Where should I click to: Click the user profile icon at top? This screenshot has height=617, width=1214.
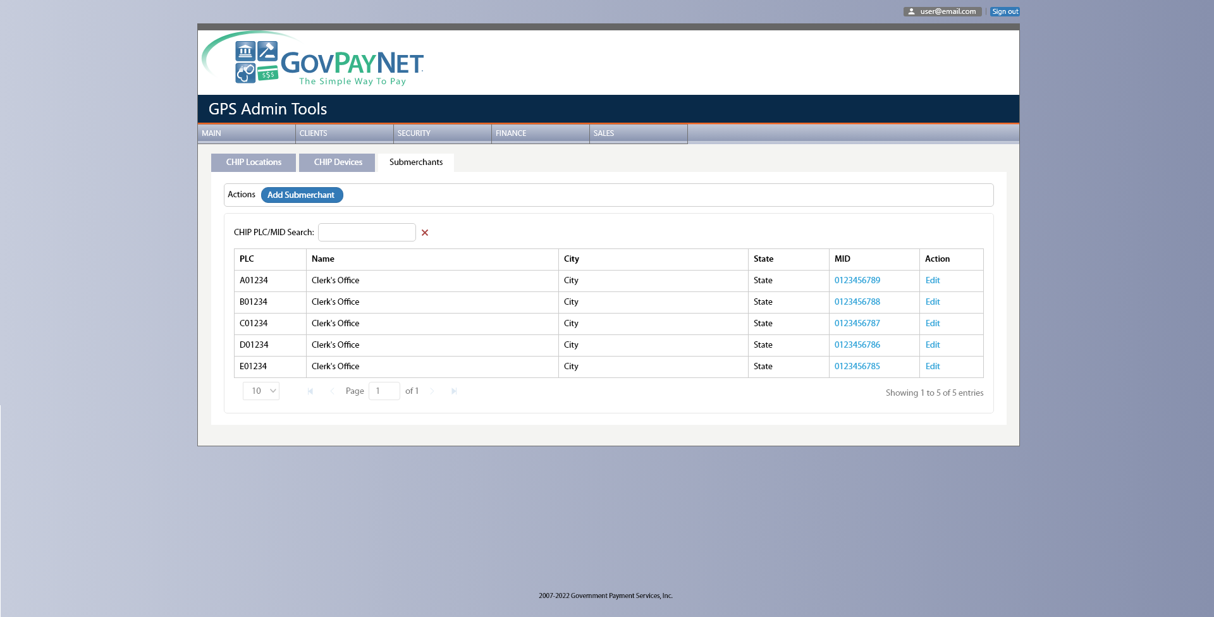(911, 11)
